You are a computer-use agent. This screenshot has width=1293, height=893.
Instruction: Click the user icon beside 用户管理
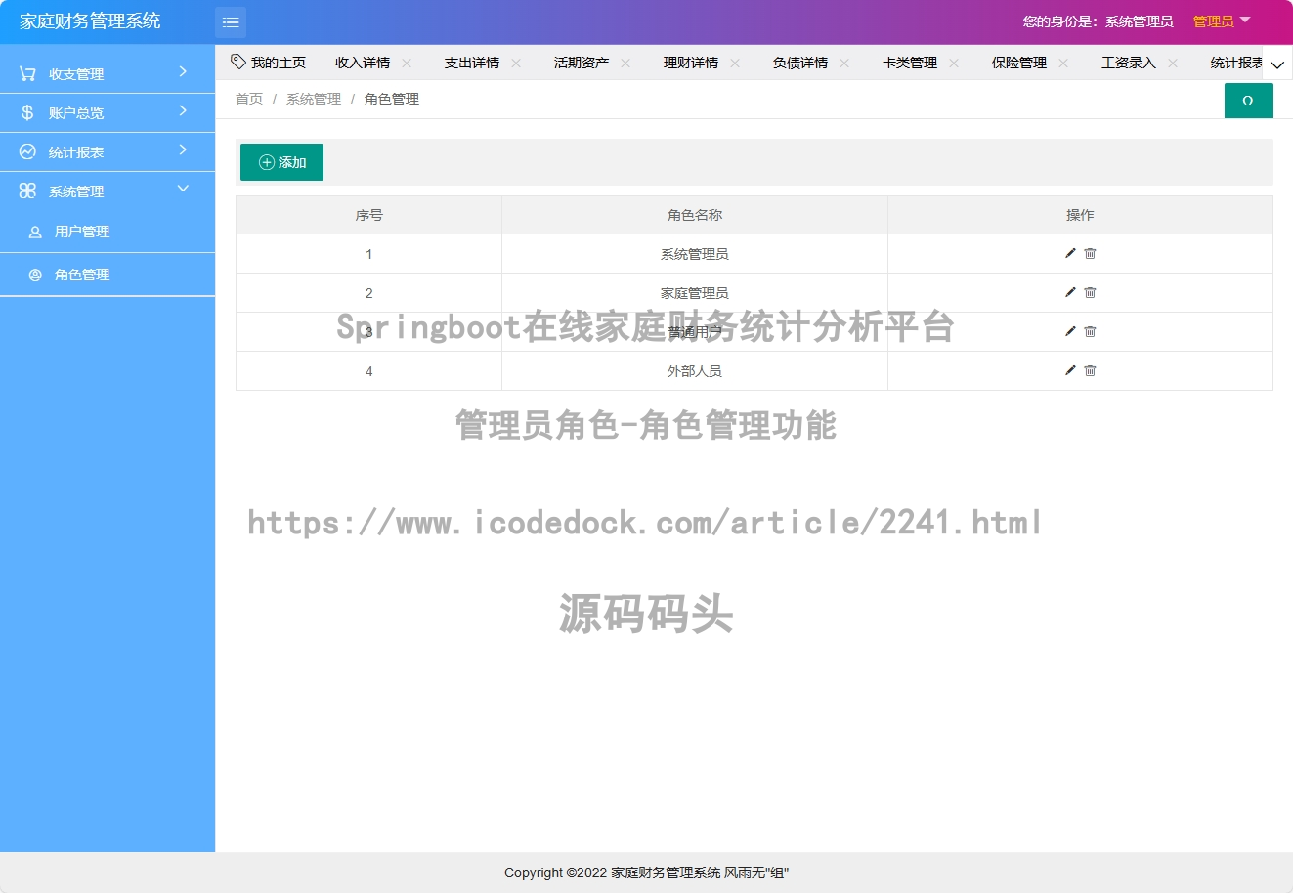pos(35,232)
